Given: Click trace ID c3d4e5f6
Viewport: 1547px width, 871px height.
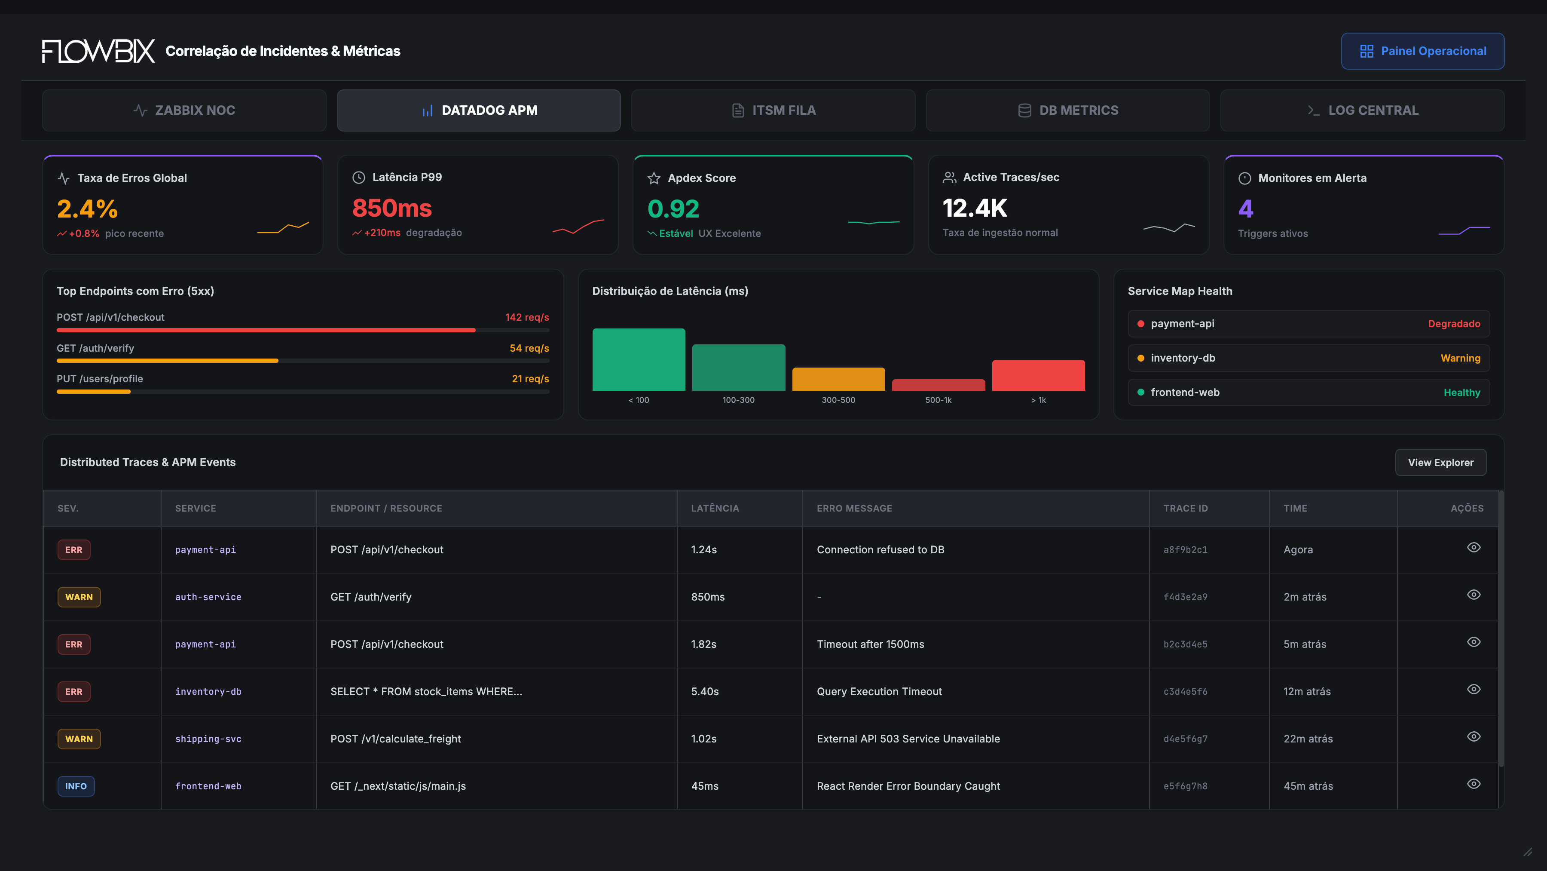Looking at the screenshot, I should coord(1185,692).
